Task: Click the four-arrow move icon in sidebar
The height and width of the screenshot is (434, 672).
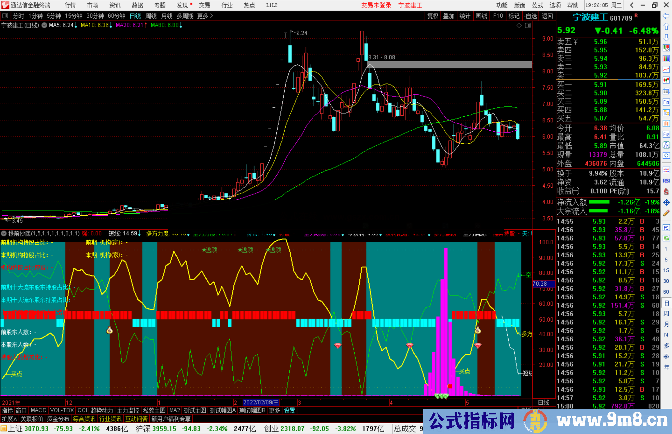Action: [x=666, y=203]
